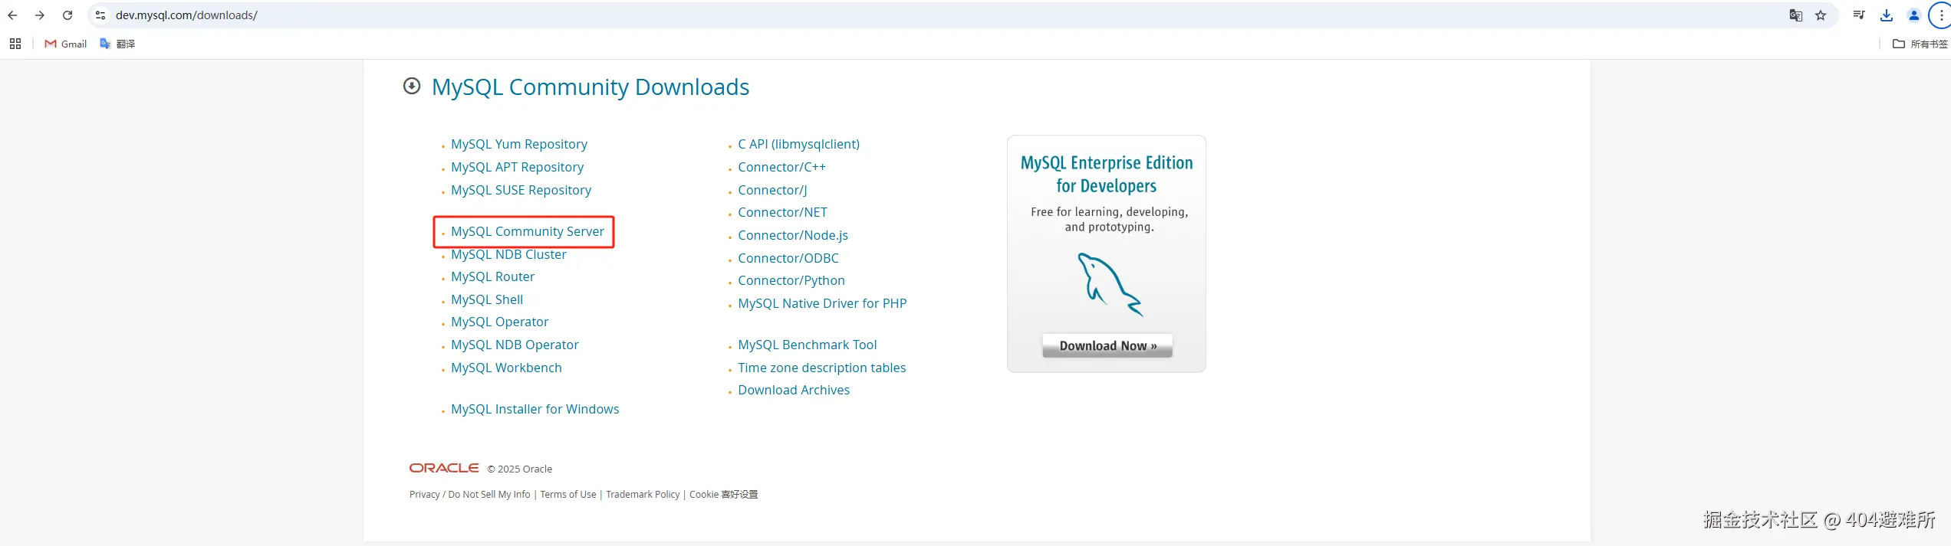
Task: Open MySQL Shell link
Action: point(487,299)
